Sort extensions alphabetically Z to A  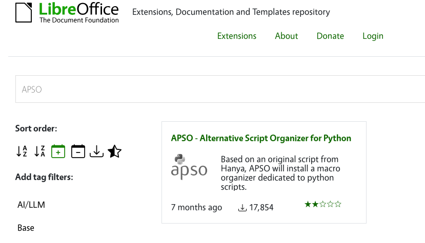click(x=39, y=151)
